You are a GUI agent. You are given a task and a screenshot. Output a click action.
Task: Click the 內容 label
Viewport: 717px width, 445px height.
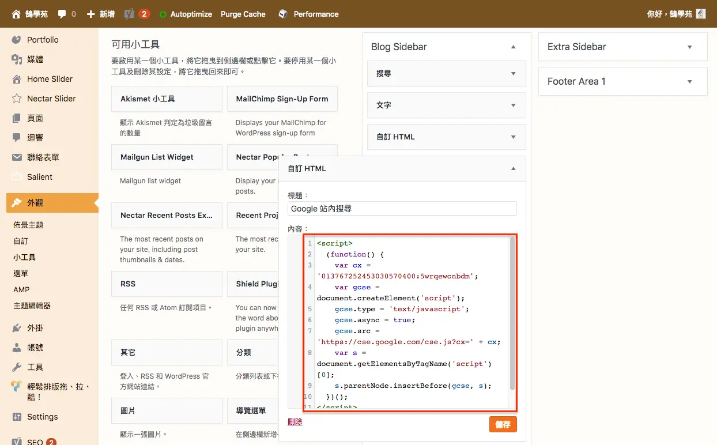coord(298,229)
